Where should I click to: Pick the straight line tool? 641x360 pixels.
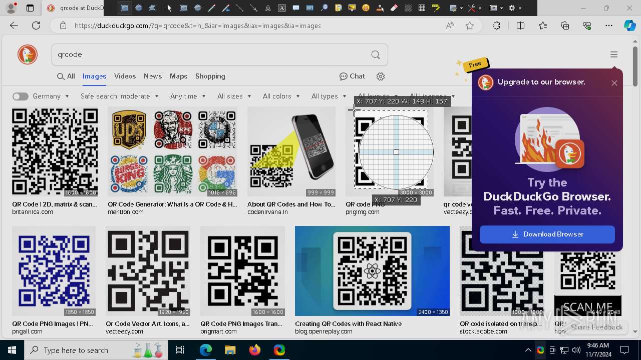(240, 8)
